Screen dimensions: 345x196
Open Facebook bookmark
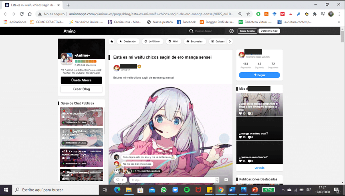point(186,22)
